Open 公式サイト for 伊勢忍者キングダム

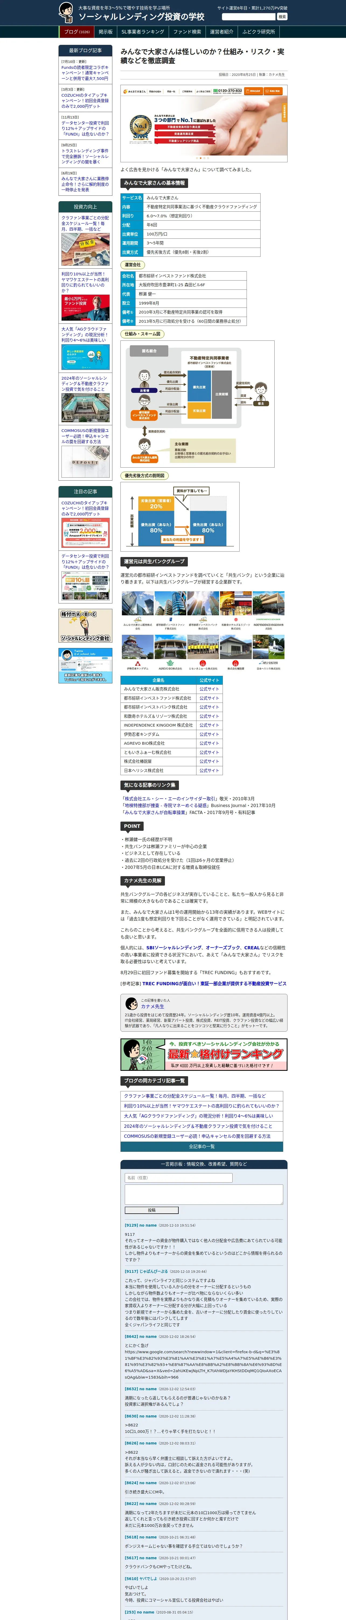click(209, 734)
